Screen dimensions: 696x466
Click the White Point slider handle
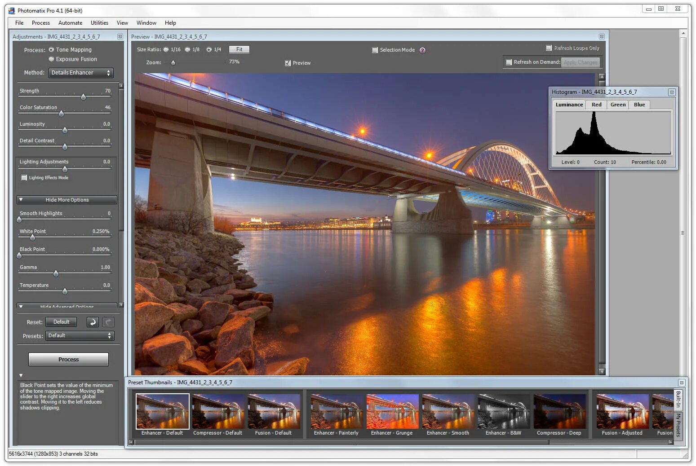pos(32,237)
